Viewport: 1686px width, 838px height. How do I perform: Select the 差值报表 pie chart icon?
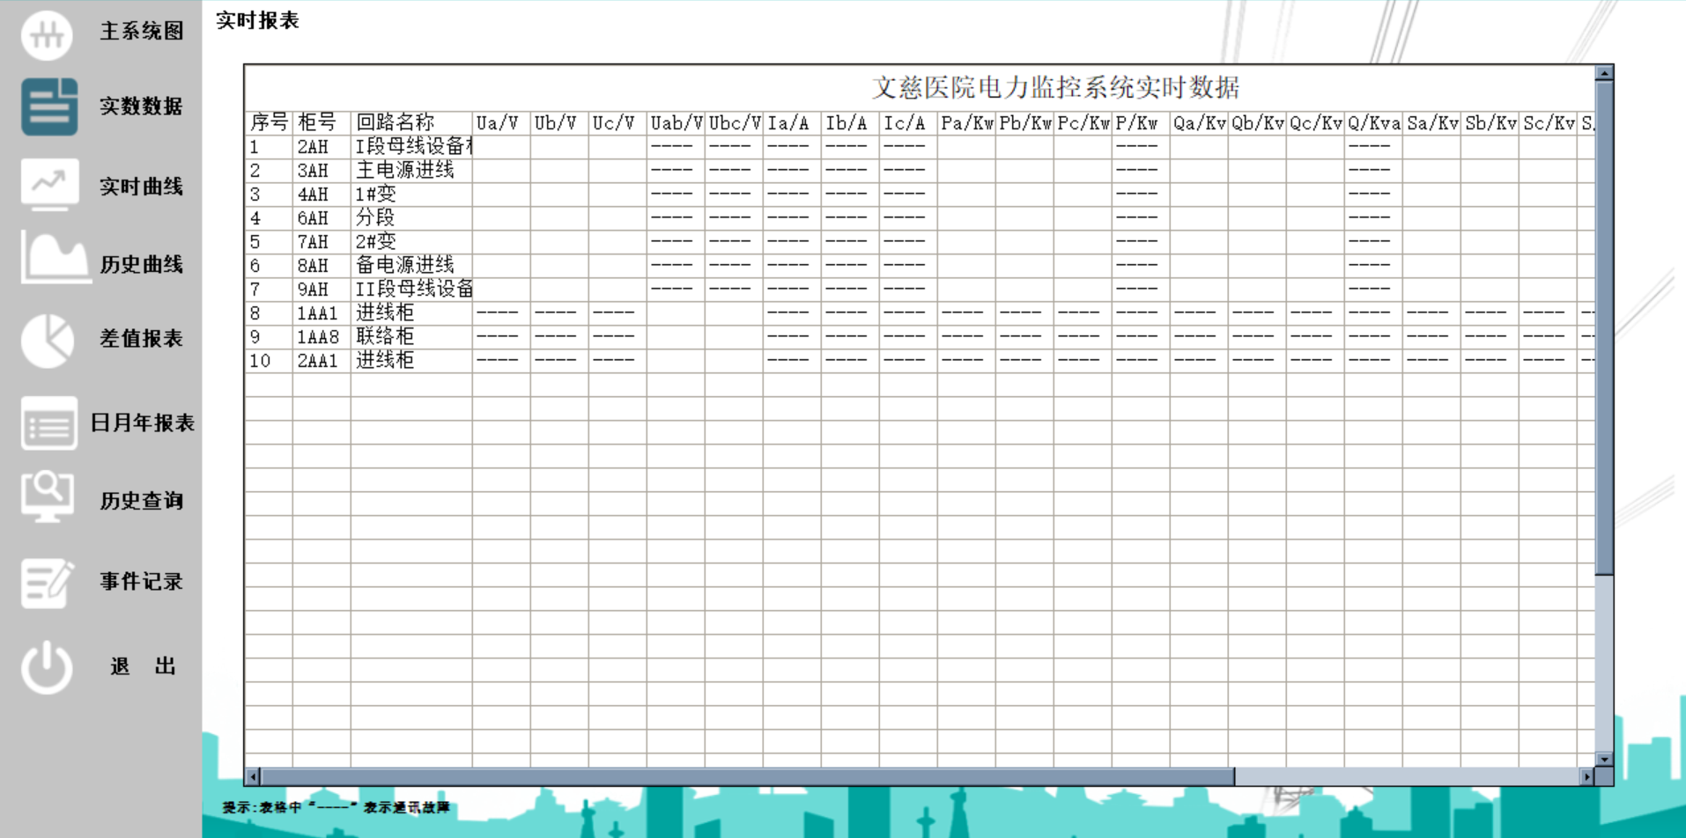pyautogui.click(x=48, y=340)
